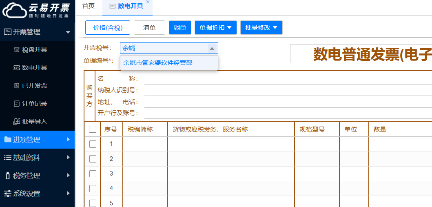The width and height of the screenshot is (432, 207).
Task: Open 数电开具 in the sidebar
Action: [37, 67]
